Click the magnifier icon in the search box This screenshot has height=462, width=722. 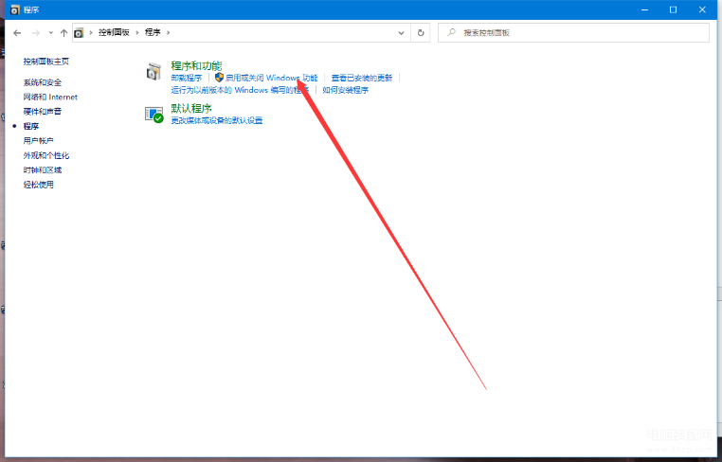coord(452,32)
